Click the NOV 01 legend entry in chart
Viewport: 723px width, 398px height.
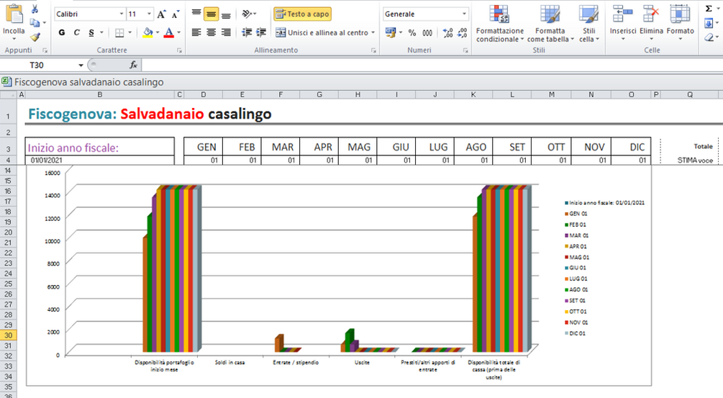coord(577,322)
